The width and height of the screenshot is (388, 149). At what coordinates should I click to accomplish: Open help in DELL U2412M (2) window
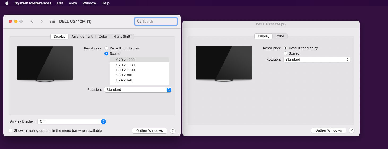(x=351, y=130)
